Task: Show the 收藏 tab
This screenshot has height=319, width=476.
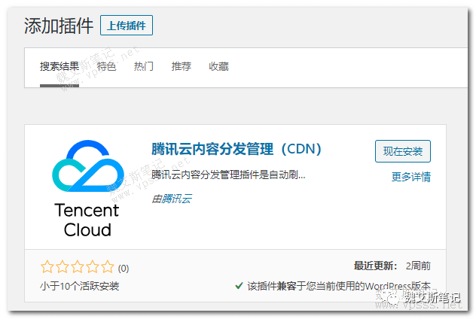Action: [219, 66]
